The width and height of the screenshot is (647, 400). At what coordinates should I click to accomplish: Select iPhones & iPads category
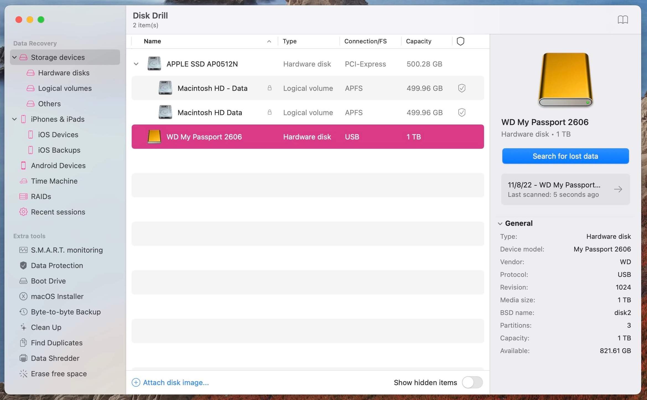[x=52, y=119]
